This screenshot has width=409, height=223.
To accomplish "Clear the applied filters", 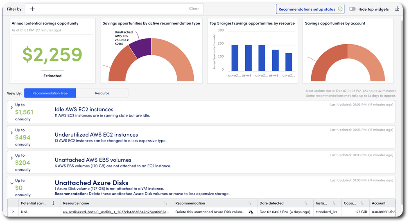I will (x=194, y=9).
